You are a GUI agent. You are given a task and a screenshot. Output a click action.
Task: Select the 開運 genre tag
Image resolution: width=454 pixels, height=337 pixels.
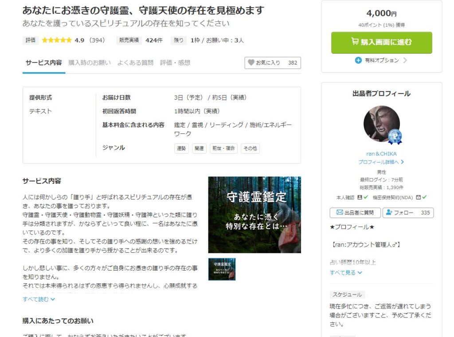[x=199, y=148]
